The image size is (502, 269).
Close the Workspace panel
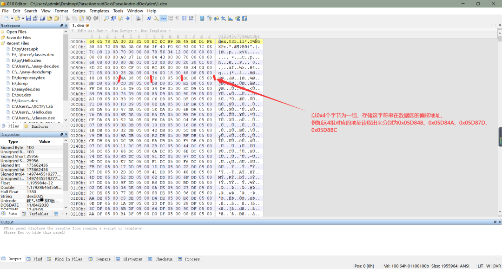66,26
